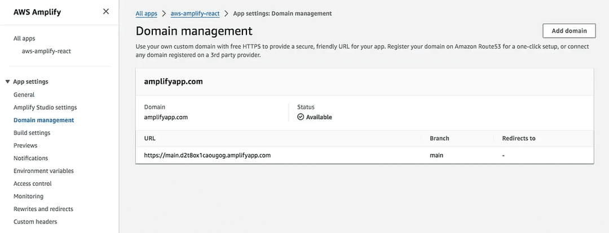
Task: Close the AWS Amplify sidebar panel
Action: click(105, 12)
